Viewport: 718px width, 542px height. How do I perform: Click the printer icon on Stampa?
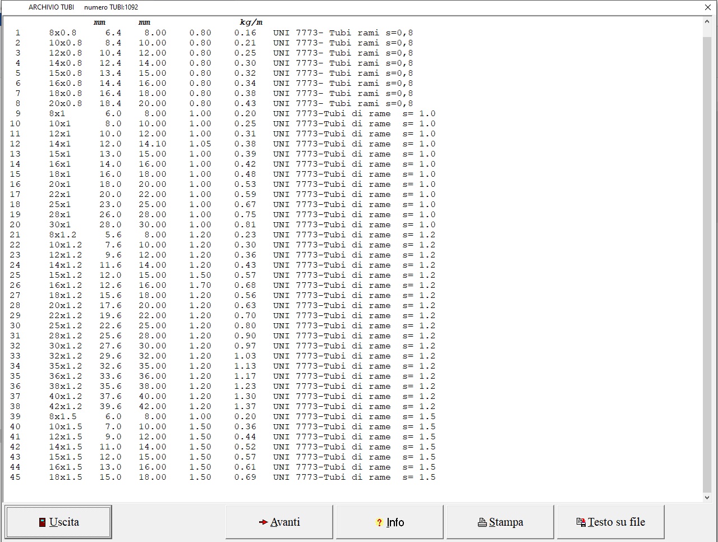pos(482,522)
